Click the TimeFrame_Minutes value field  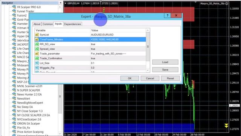coord(118,39)
